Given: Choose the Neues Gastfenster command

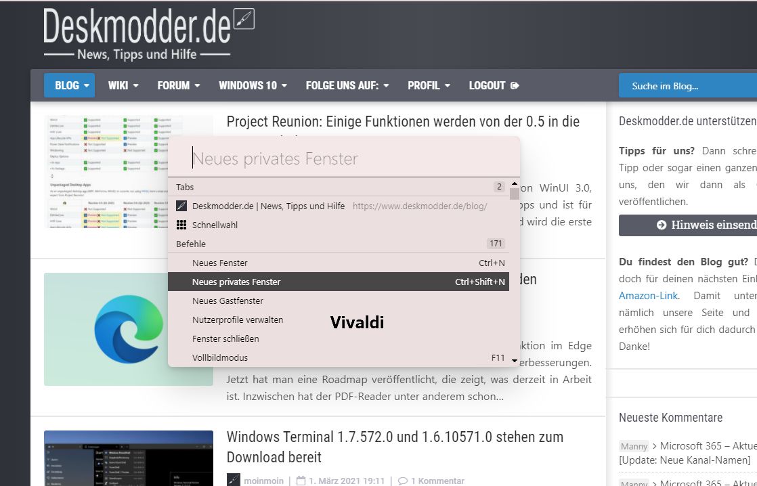Looking at the screenshot, I should click(x=339, y=301).
